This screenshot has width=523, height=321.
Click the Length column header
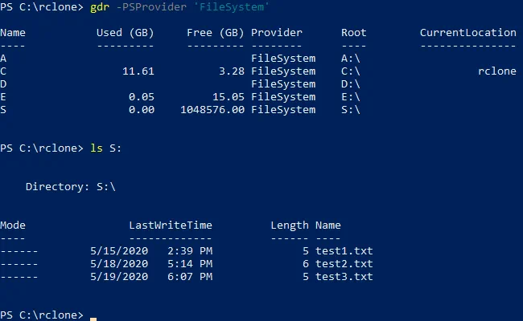[x=290, y=226]
